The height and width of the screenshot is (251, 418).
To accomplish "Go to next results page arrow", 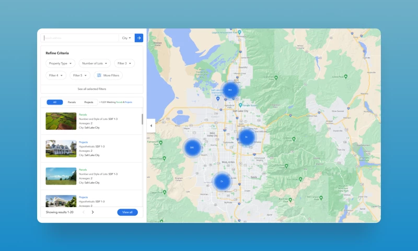I will 92,212.
